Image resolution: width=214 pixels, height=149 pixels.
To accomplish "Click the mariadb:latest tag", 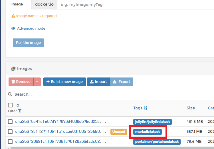I will 148,132.
